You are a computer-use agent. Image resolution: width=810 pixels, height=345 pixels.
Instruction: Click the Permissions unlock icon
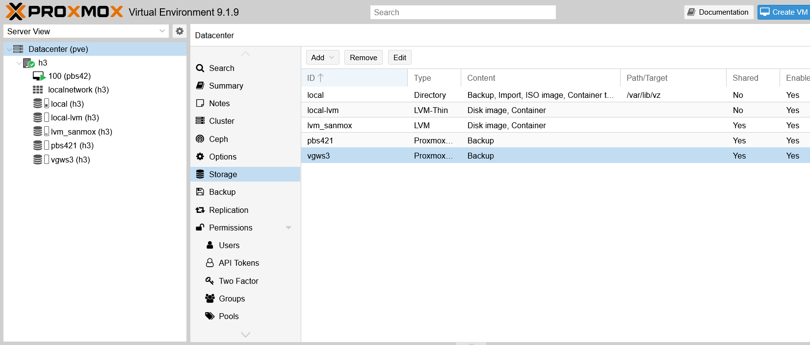pyautogui.click(x=200, y=228)
